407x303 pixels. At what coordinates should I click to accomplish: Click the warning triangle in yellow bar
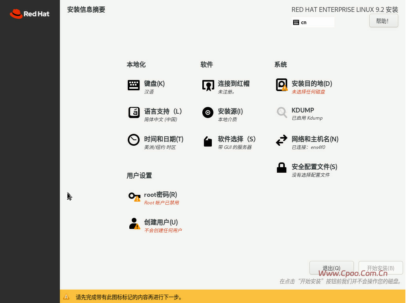point(67,297)
